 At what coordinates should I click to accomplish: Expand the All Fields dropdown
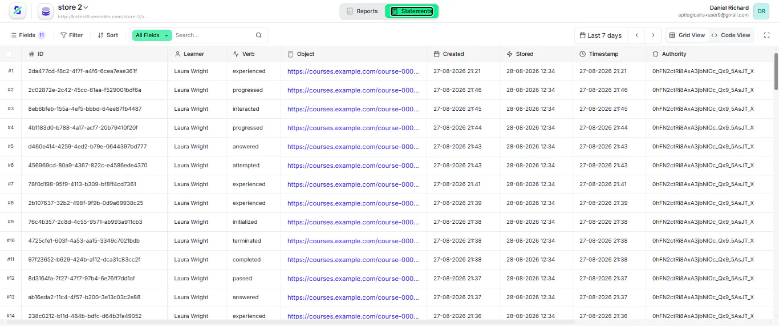coord(152,35)
